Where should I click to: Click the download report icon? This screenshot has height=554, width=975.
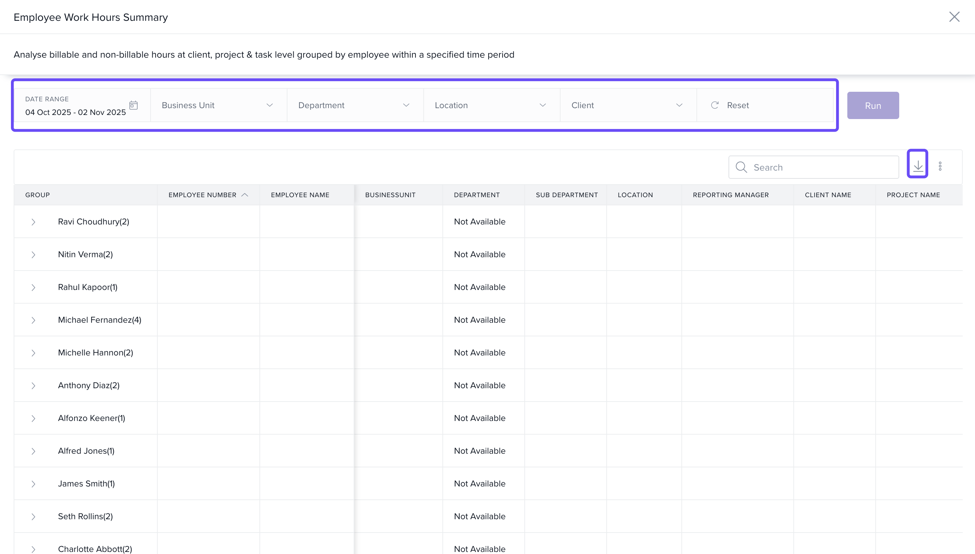point(918,166)
